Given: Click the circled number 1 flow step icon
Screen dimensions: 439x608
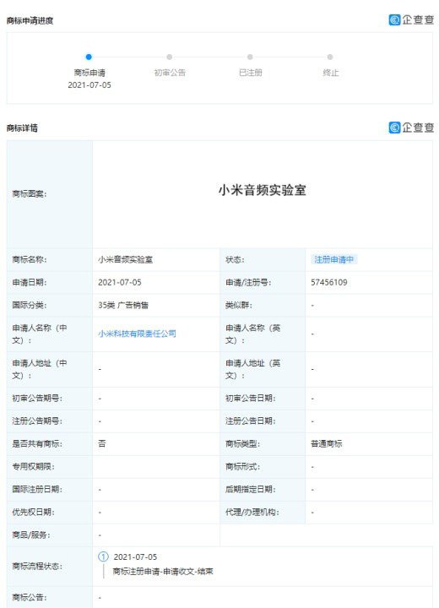Looking at the screenshot, I should (103, 556).
